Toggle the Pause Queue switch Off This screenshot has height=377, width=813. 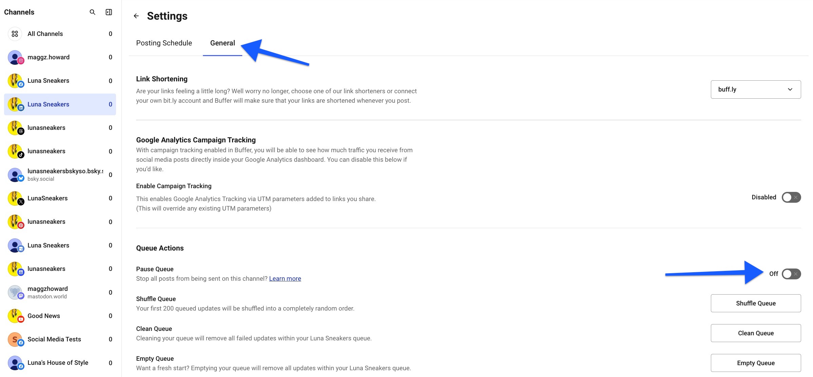tap(791, 274)
